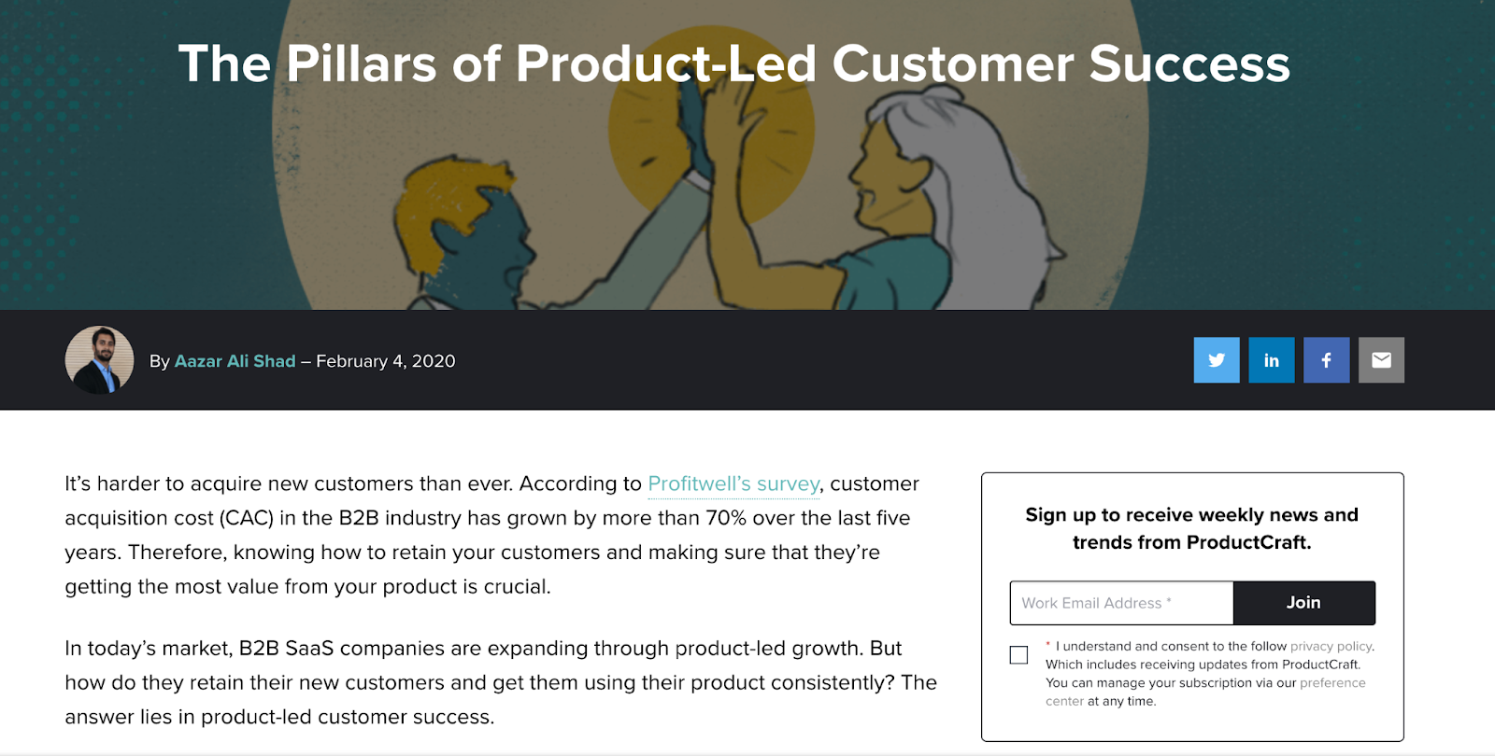
Task: Click the author's round profile photo
Action: point(99,360)
